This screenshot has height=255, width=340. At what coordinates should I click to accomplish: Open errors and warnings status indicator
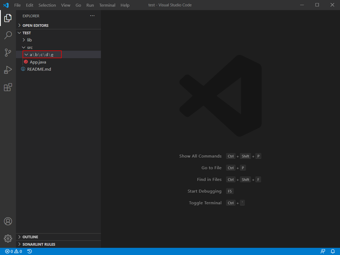coord(14,251)
